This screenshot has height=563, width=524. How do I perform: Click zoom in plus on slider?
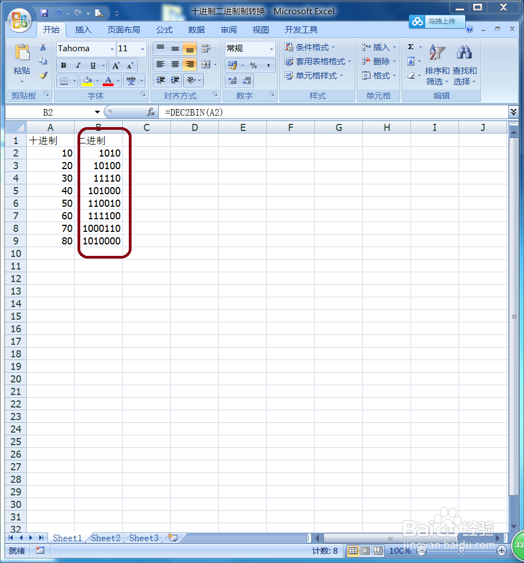[502, 550]
